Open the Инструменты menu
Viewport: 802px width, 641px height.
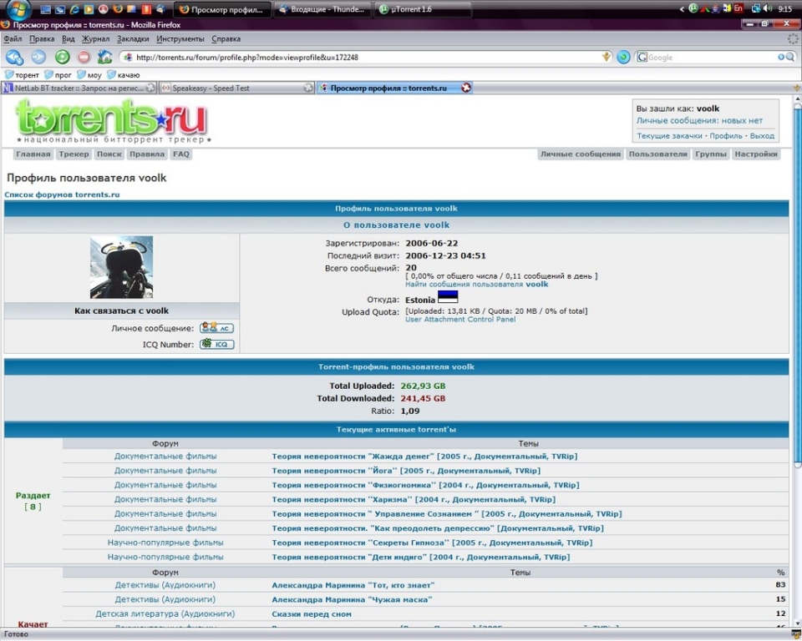[180, 38]
